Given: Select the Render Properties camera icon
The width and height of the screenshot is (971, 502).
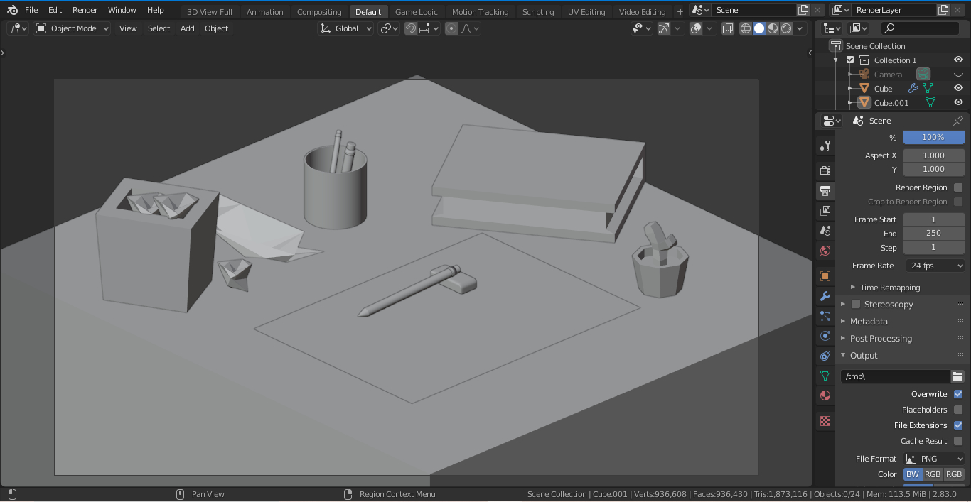Looking at the screenshot, I should [825, 170].
